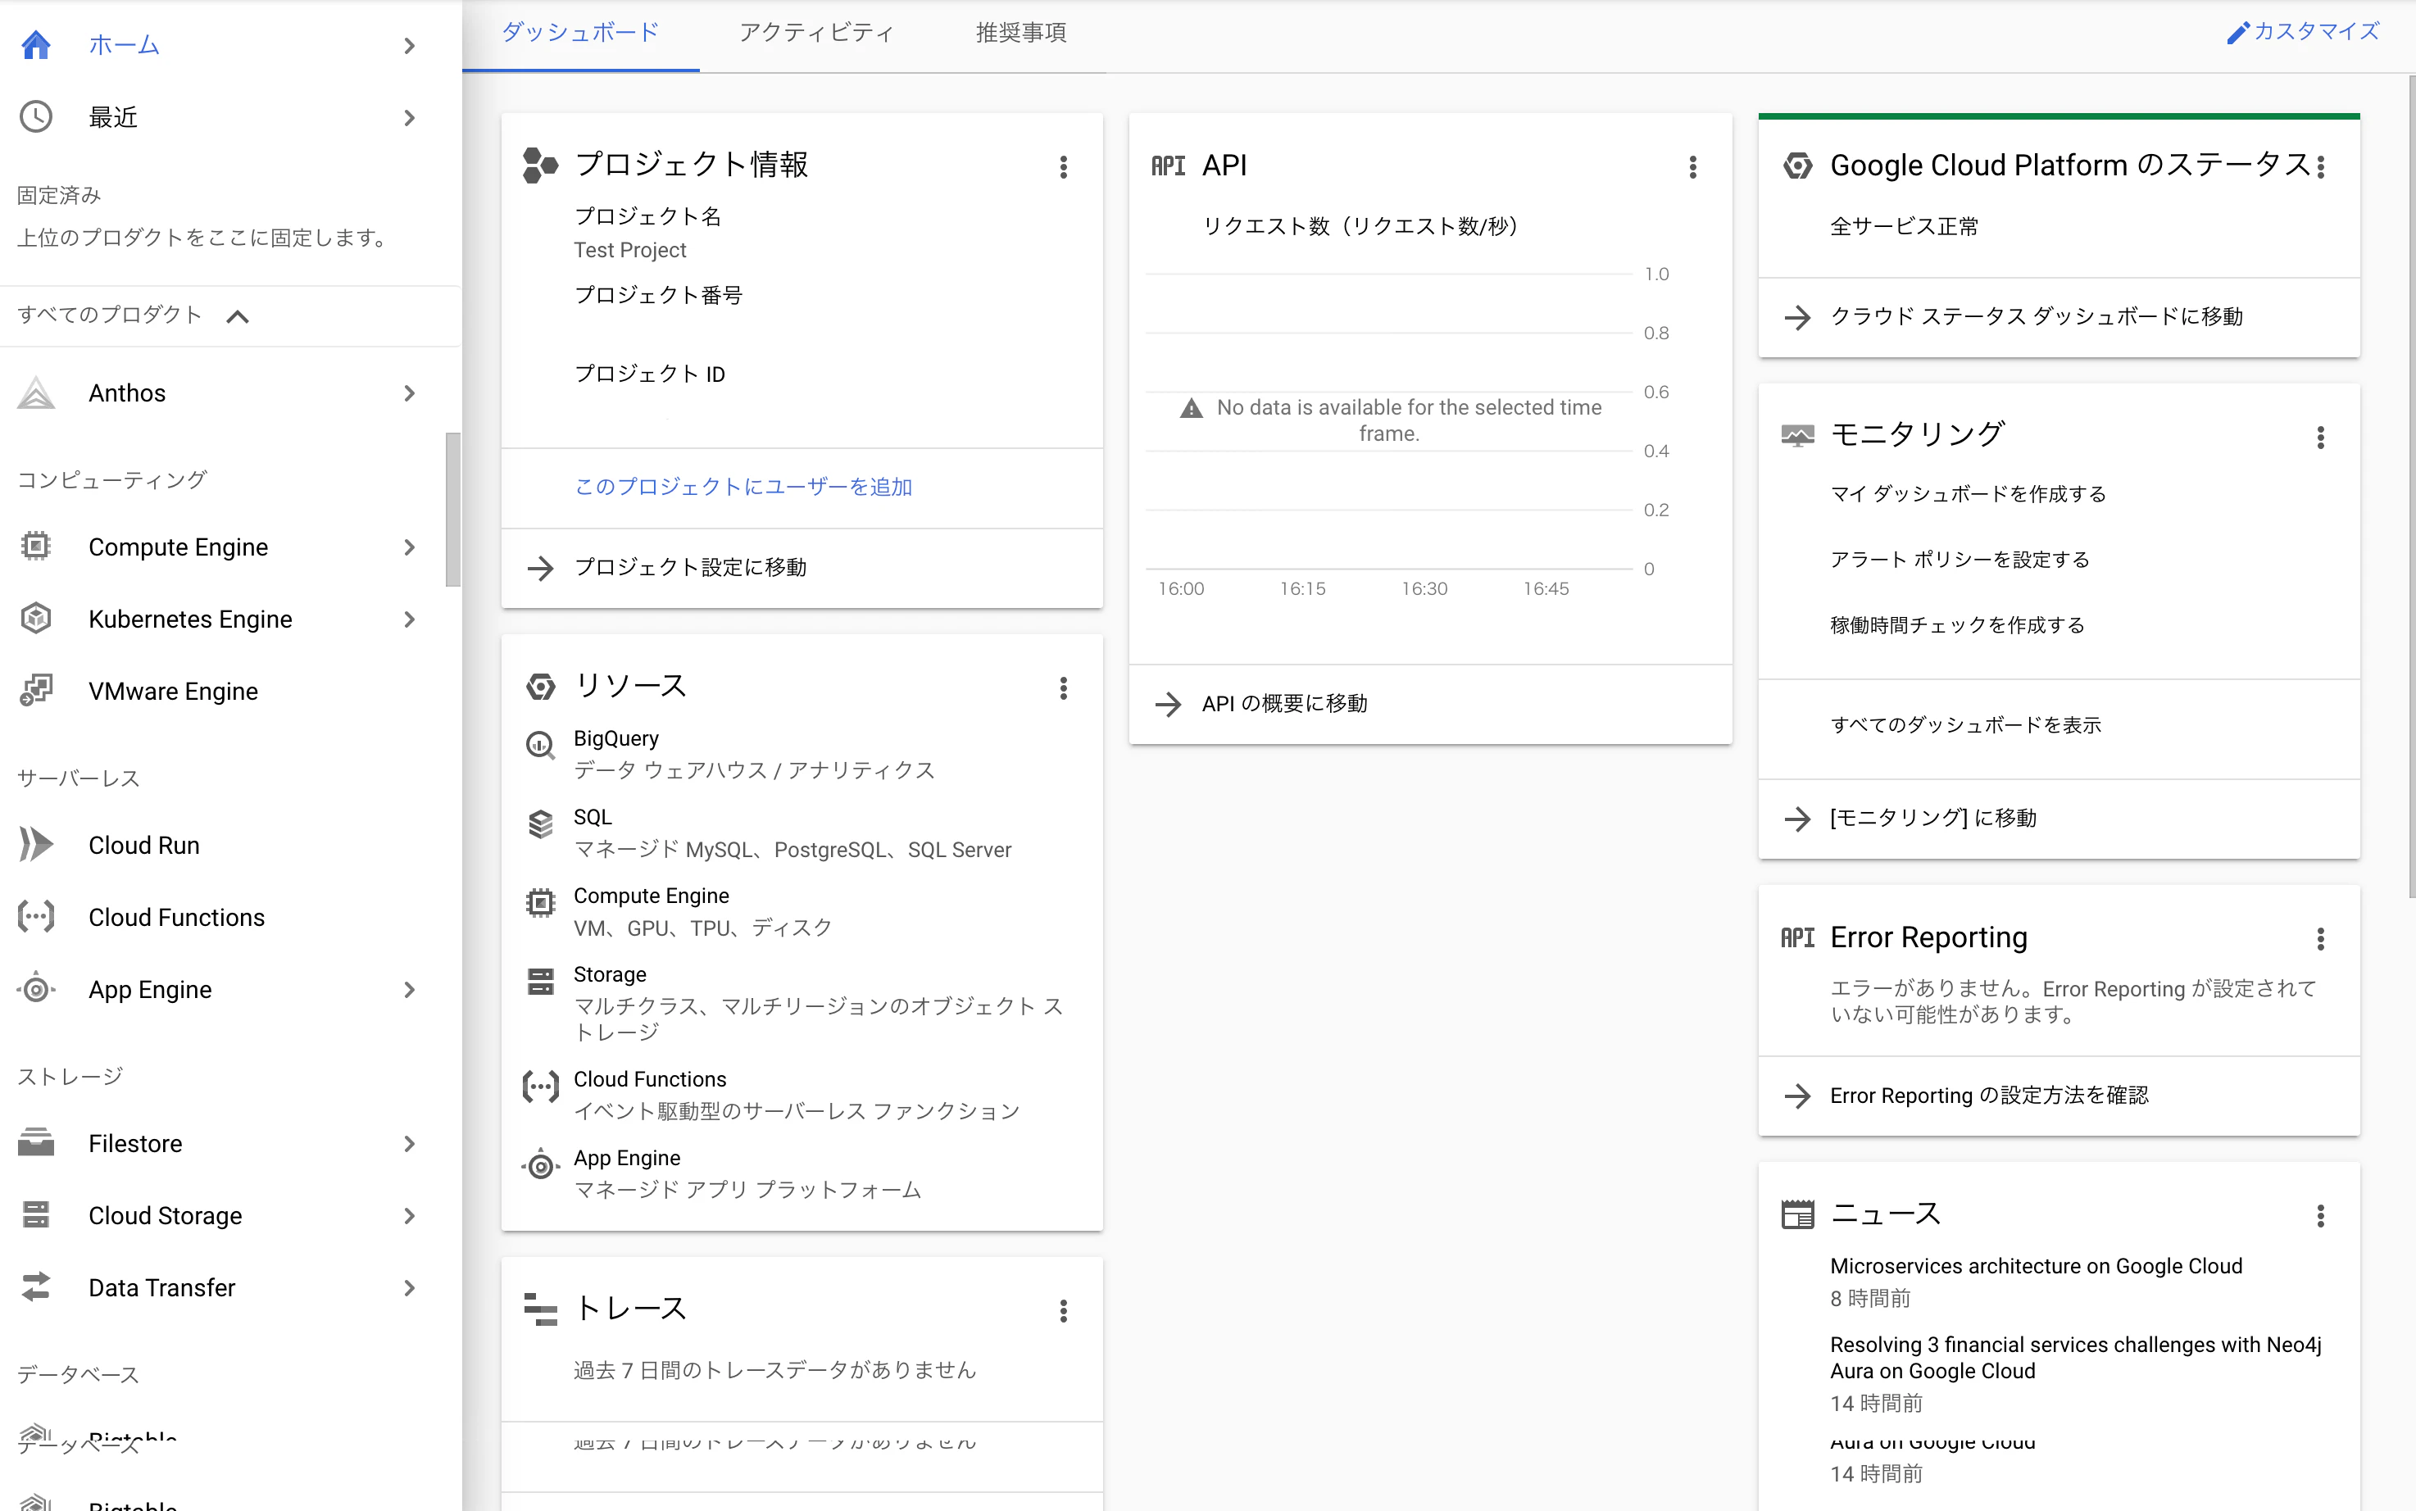The height and width of the screenshot is (1511, 2416).
Task: Collapse the すべてのプロダクト section
Action: [x=238, y=317]
